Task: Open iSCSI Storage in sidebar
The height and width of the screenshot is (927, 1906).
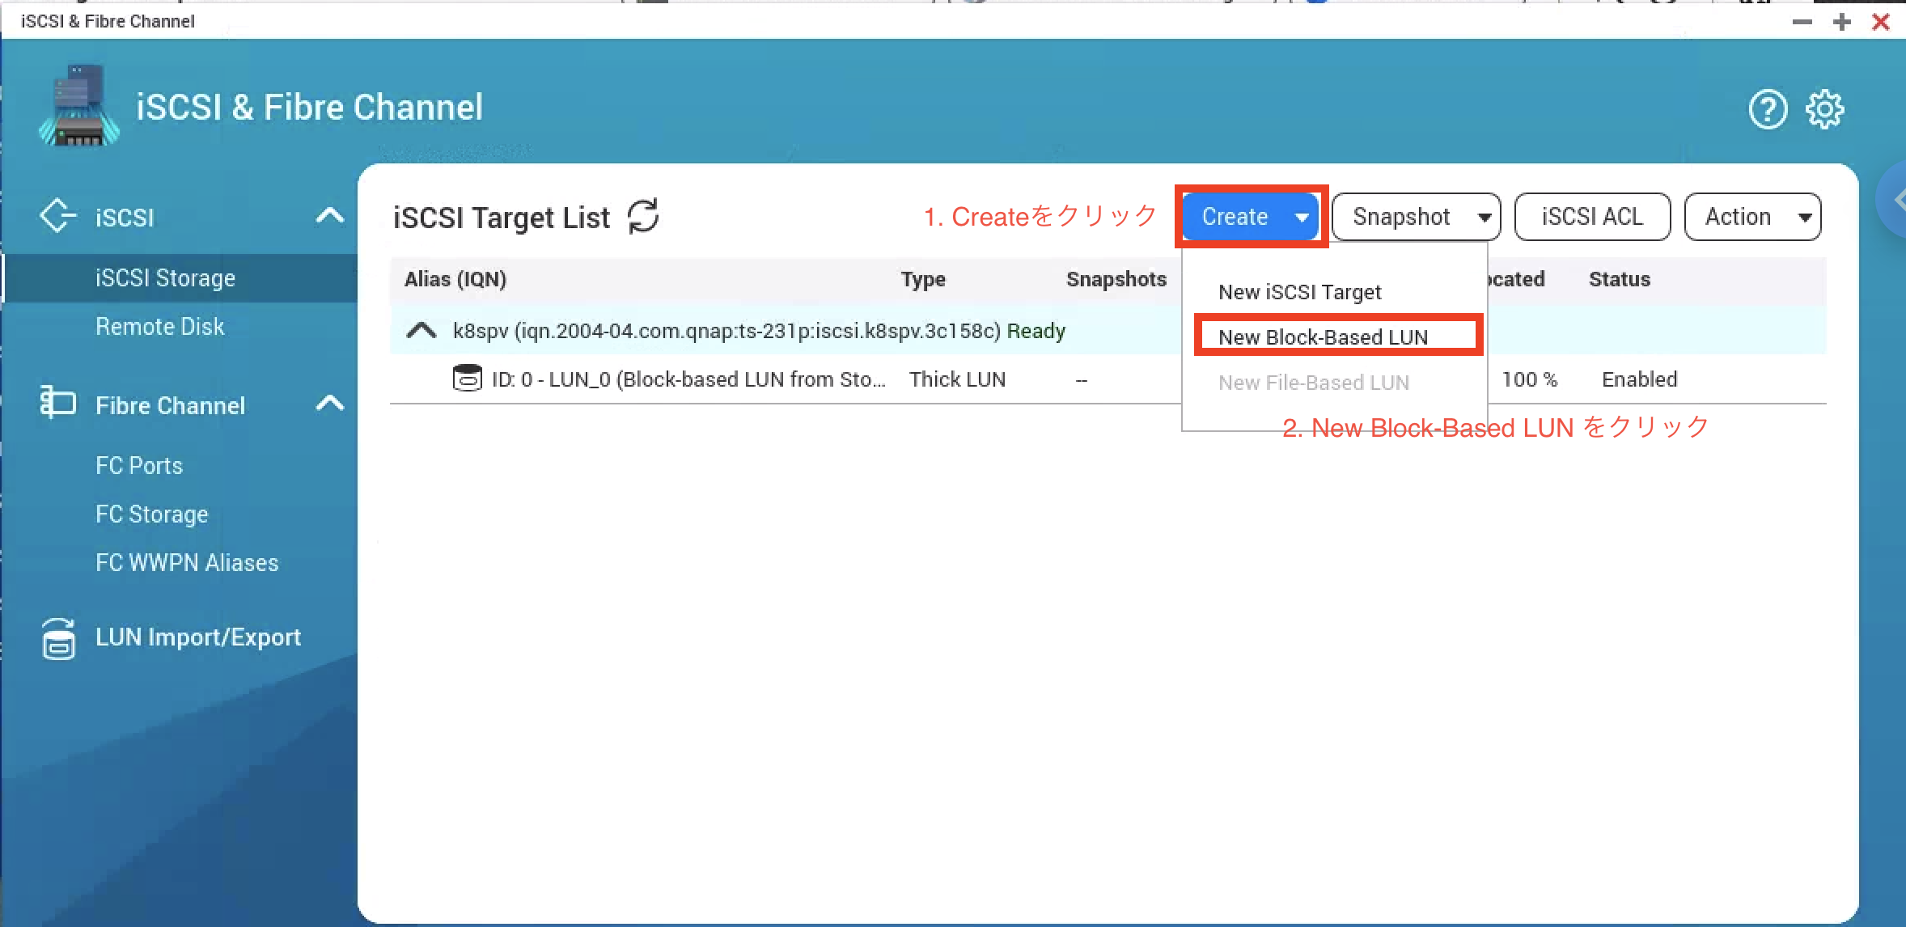Action: [166, 278]
